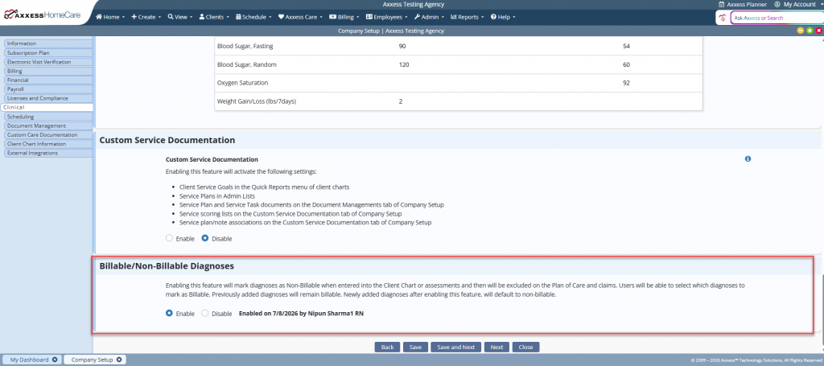This screenshot has height=366, width=824.
Task: Expand the My Account dropdown
Action: click(820, 4)
